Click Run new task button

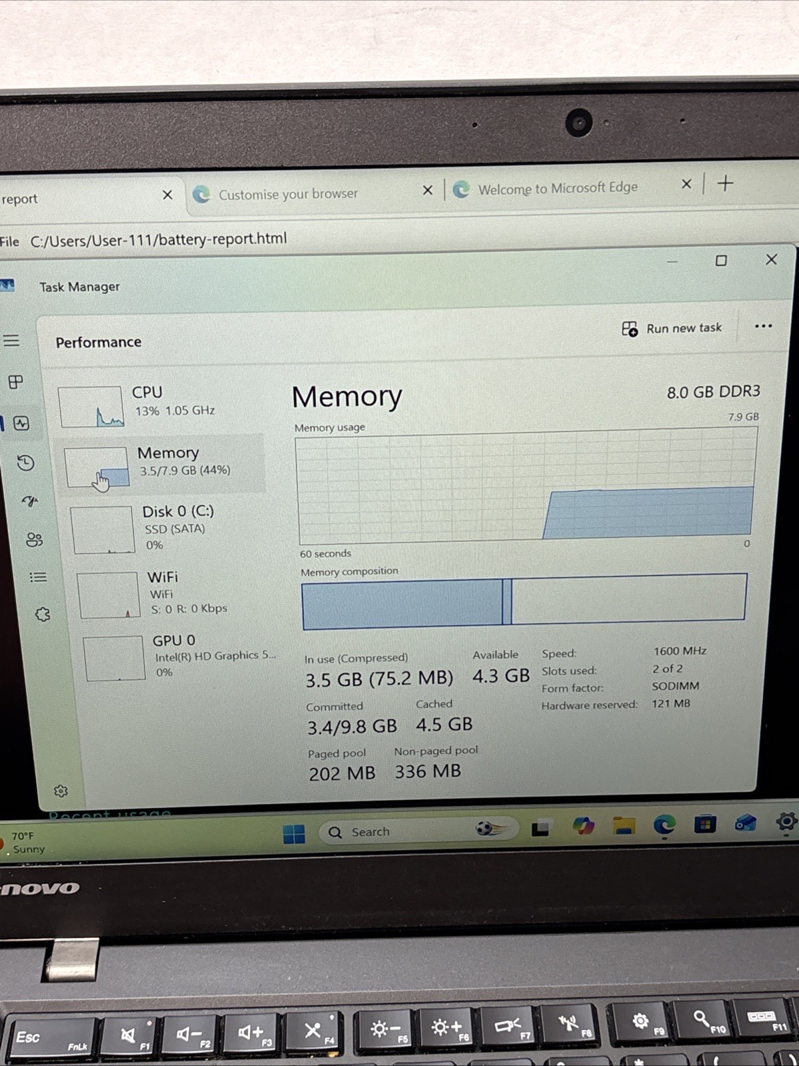click(x=672, y=328)
